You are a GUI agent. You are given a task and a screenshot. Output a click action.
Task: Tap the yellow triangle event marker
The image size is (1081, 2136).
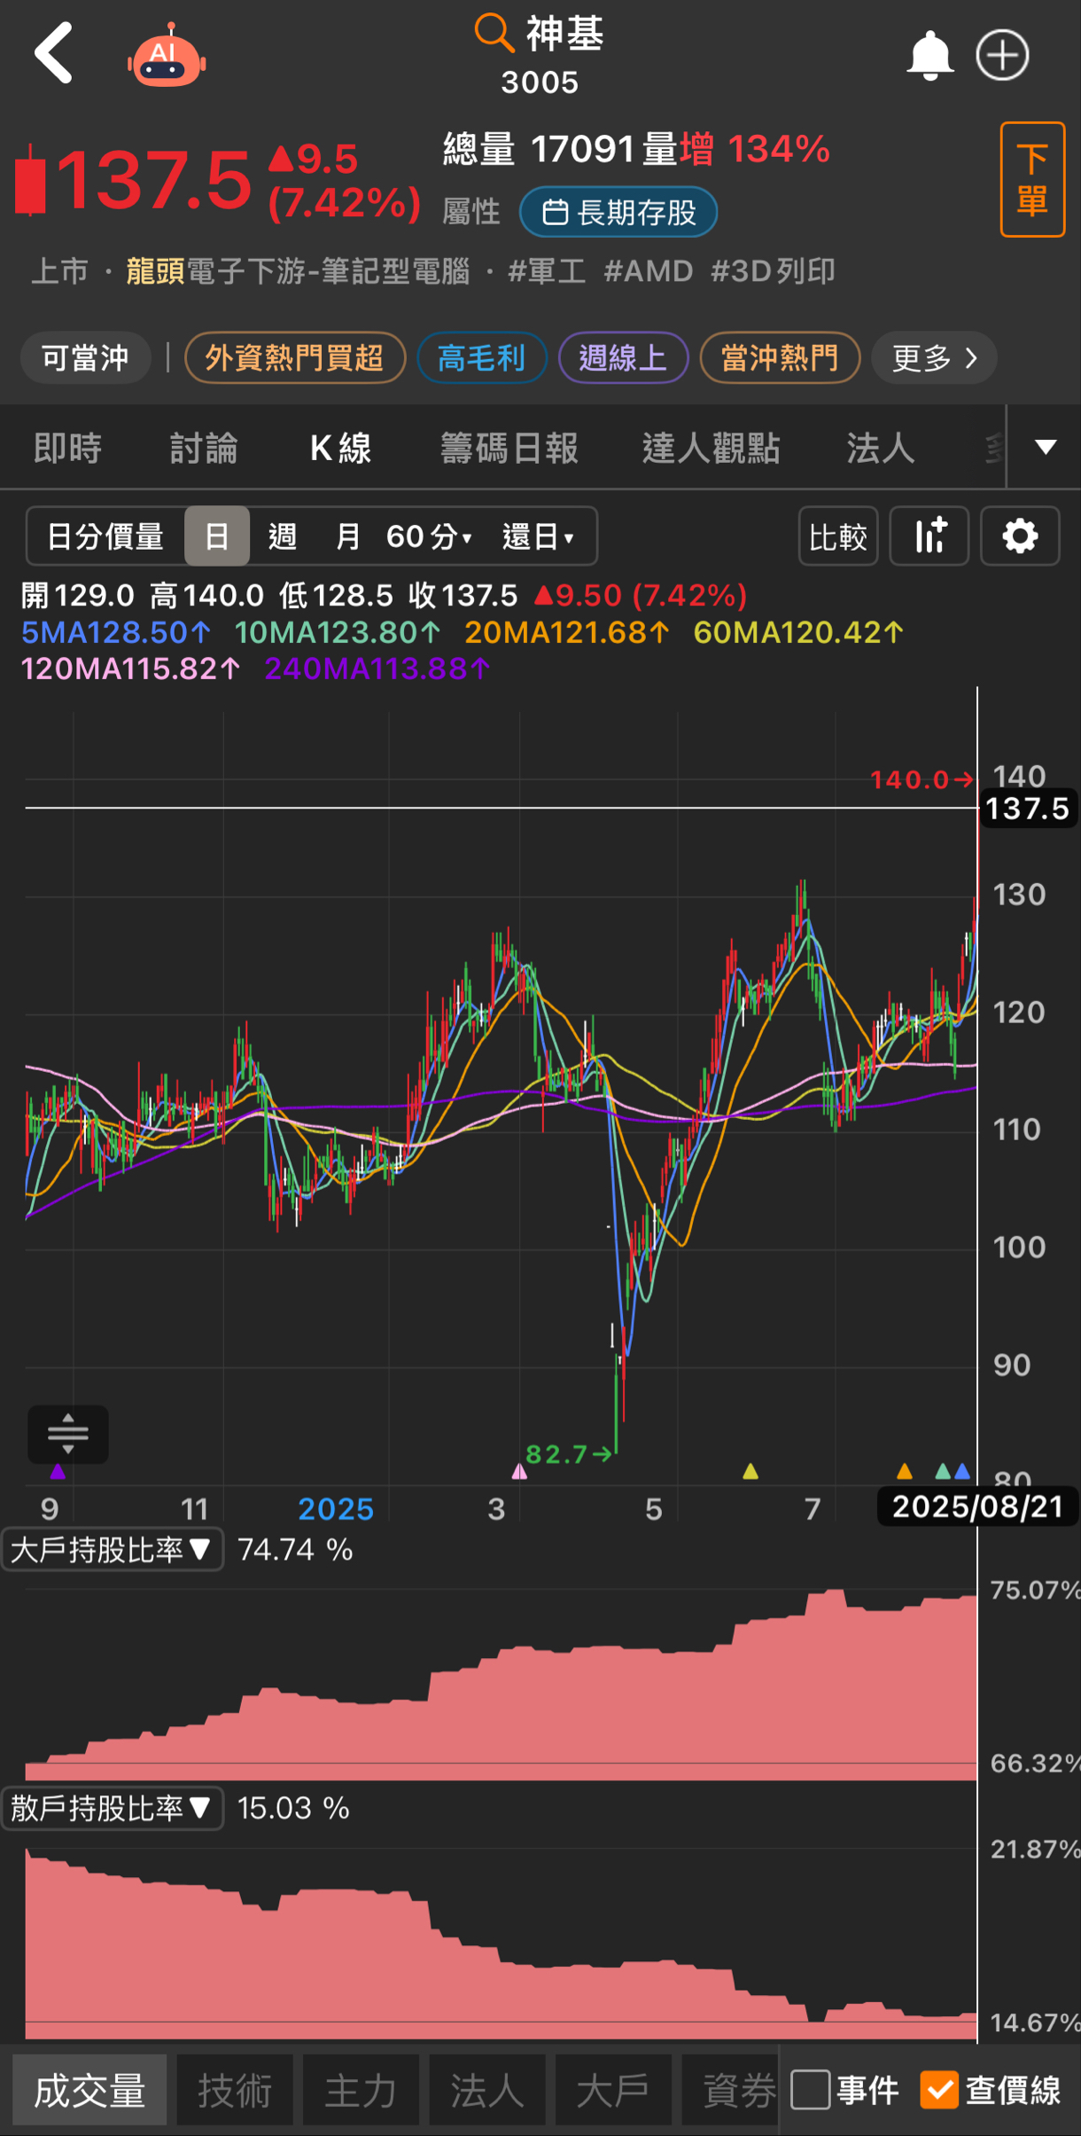point(750,1472)
